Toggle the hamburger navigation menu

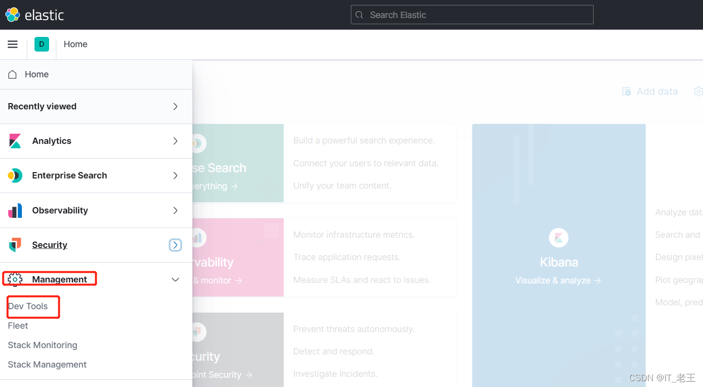[13, 44]
